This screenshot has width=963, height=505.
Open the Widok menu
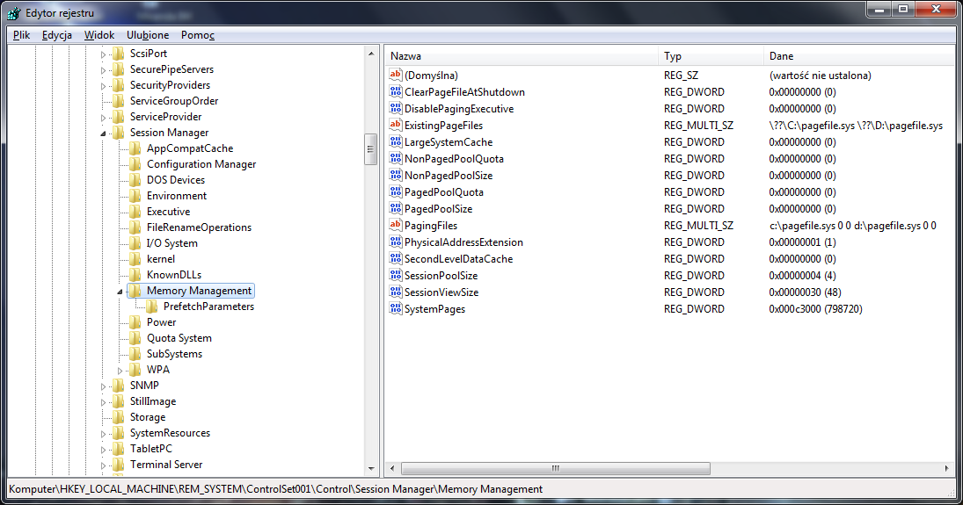tap(99, 35)
